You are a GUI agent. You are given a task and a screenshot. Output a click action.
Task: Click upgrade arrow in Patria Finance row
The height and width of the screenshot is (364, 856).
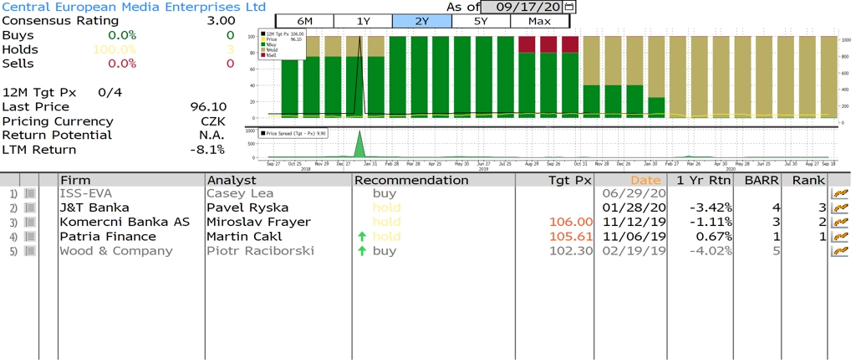click(x=361, y=237)
